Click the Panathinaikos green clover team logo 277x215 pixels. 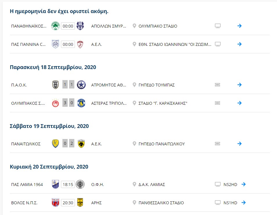click(x=55, y=26)
